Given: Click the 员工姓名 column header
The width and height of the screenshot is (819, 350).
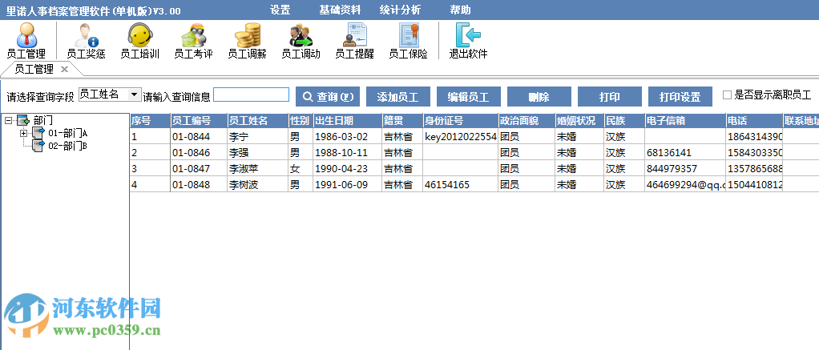Looking at the screenshot, I should (258, 121).
